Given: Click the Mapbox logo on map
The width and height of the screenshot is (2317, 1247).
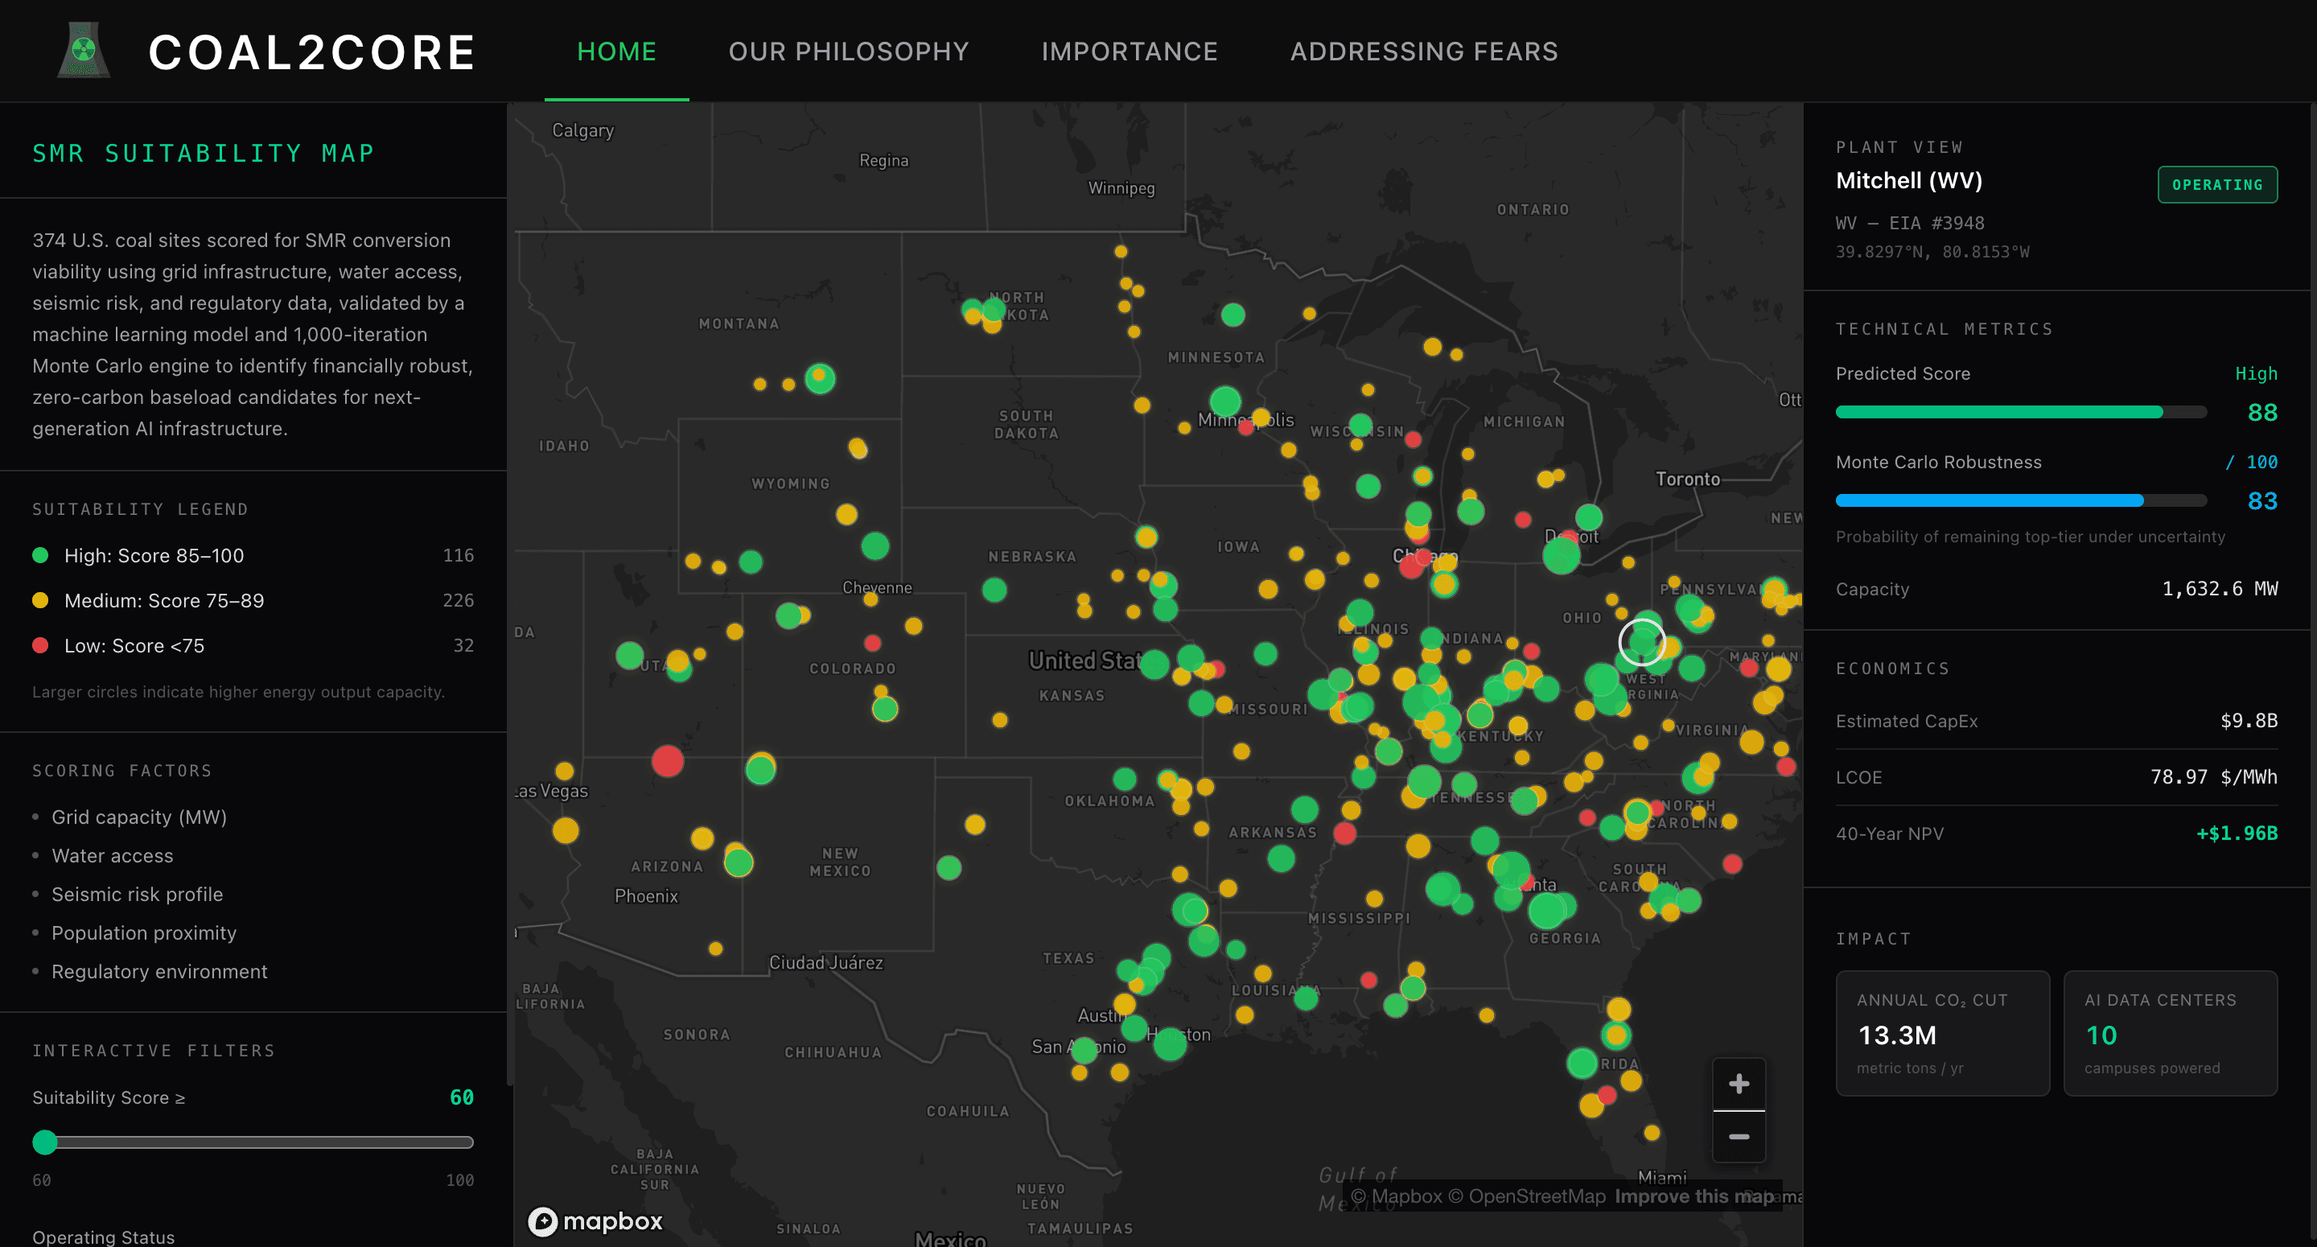Looking at the screenshot, I should click(595, 1221).
